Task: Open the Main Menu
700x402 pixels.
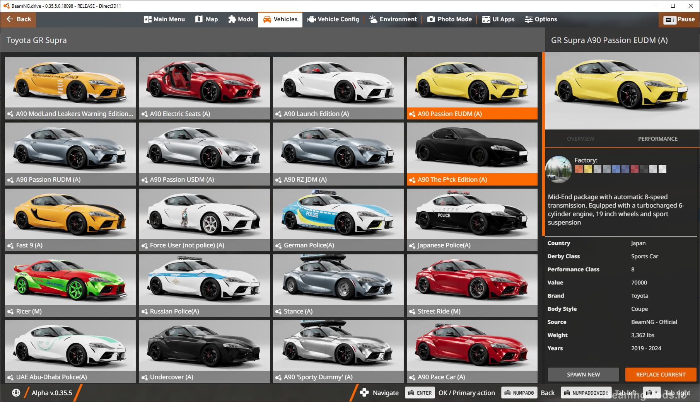Action: (164, 19)
